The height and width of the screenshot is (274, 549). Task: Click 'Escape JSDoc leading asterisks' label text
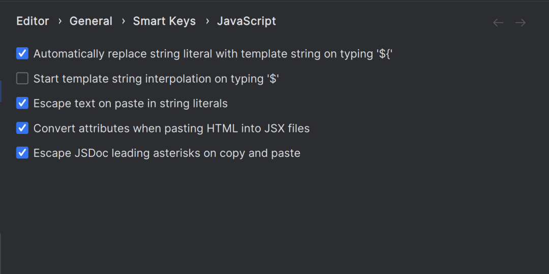pos(167,153)
